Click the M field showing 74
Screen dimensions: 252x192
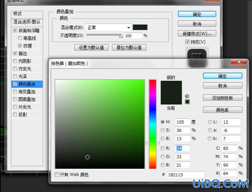[229, 157]
